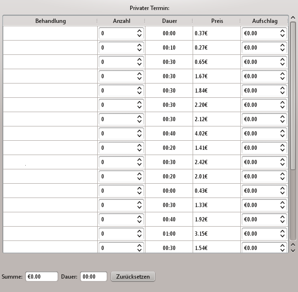Increase Aufschlag in the 0.37€ row
Image resolution: width=298 pixels, height=292 pixels.
pyautogui.click(x=282, y=31)
